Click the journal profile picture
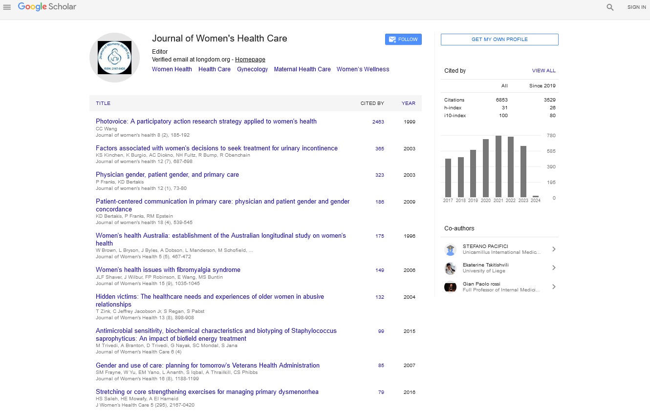650x412 pixels. [114, 58]
